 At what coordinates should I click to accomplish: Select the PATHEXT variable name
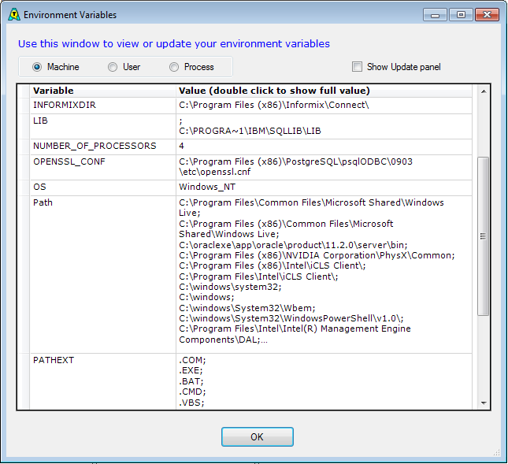[x=54, y=360]
